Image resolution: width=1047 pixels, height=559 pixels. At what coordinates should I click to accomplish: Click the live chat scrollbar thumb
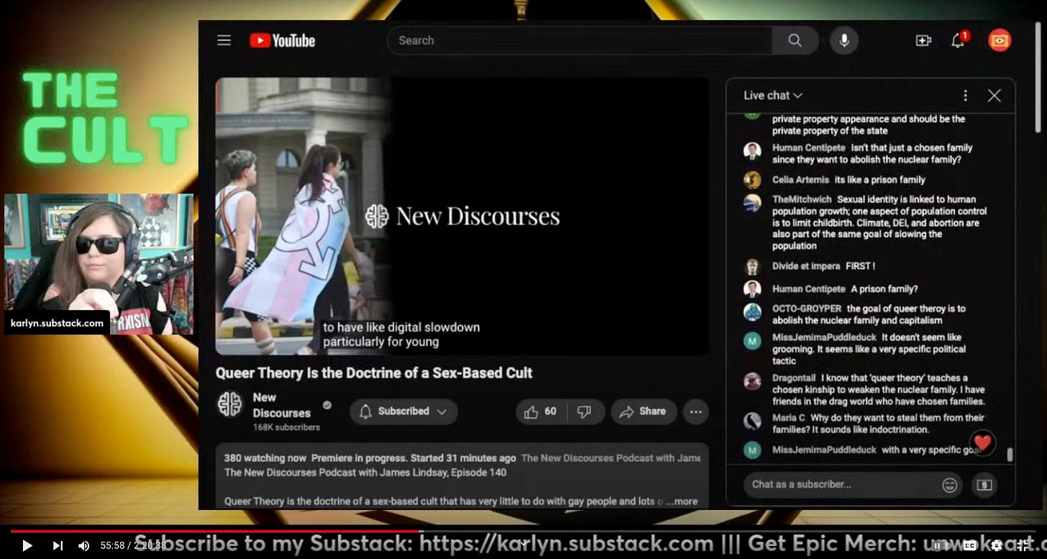click(1010, 455)
